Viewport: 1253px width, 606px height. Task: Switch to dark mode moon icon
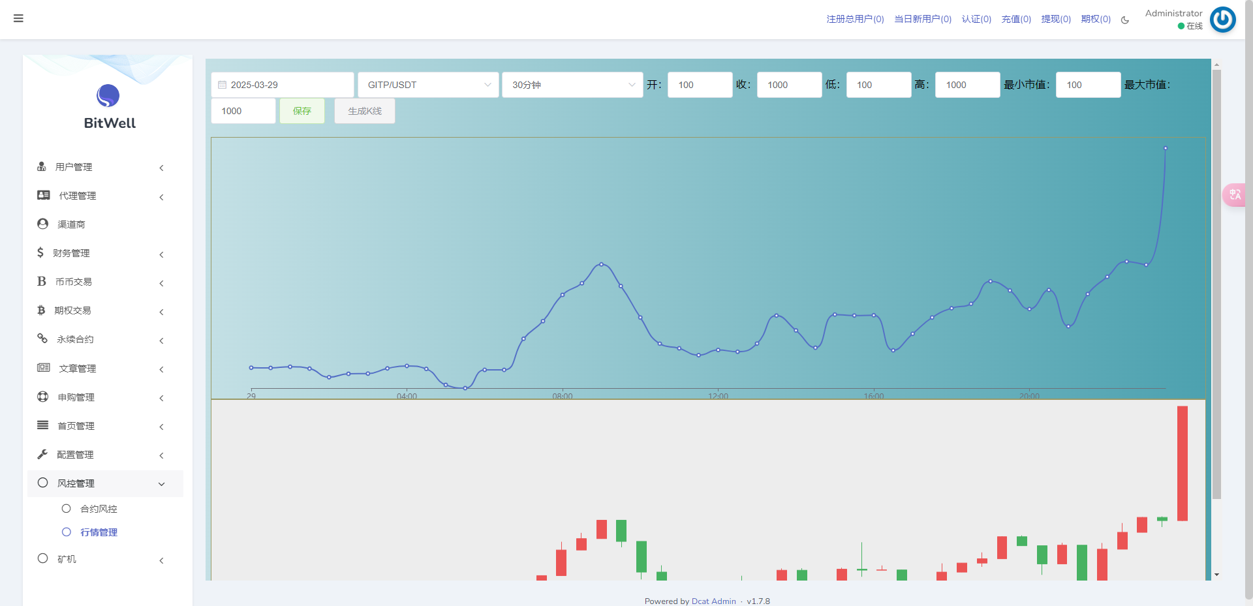[x=1125, y=20]
